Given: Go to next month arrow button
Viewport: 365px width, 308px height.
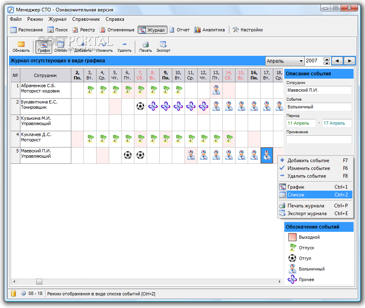Looking at the screenshot, I should [349, 61].
